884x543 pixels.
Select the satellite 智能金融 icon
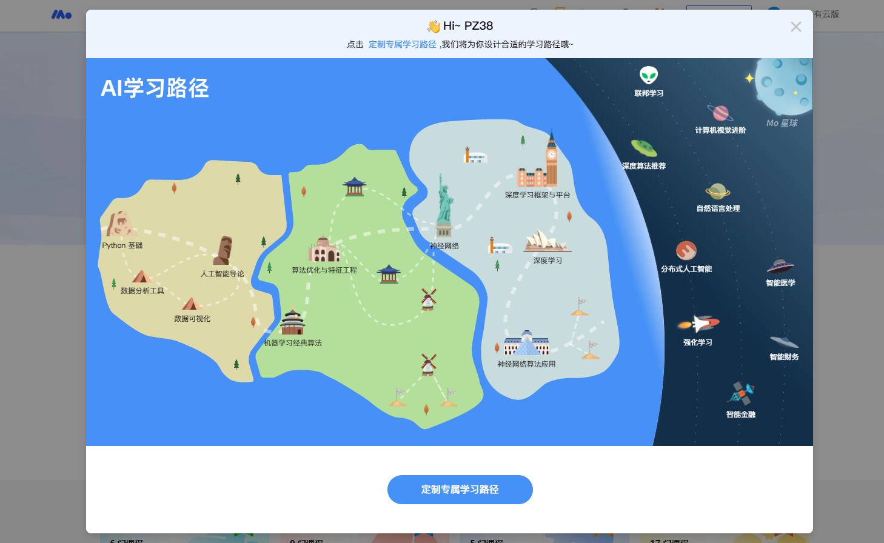pyautogui.click(x=740, y=395)
